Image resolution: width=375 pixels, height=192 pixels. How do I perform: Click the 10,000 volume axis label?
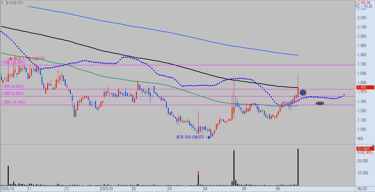[362, 173]
